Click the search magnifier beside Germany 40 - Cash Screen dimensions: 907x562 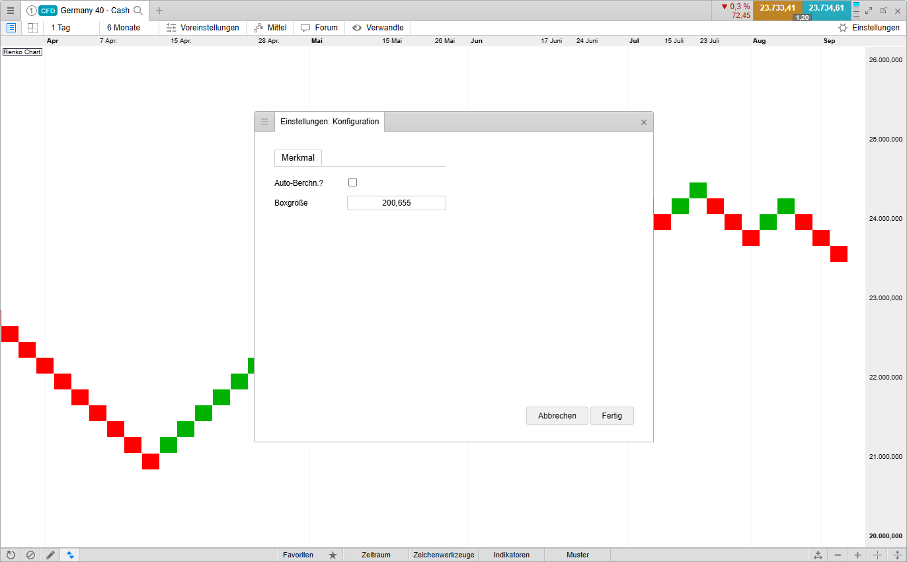(138, 11)
